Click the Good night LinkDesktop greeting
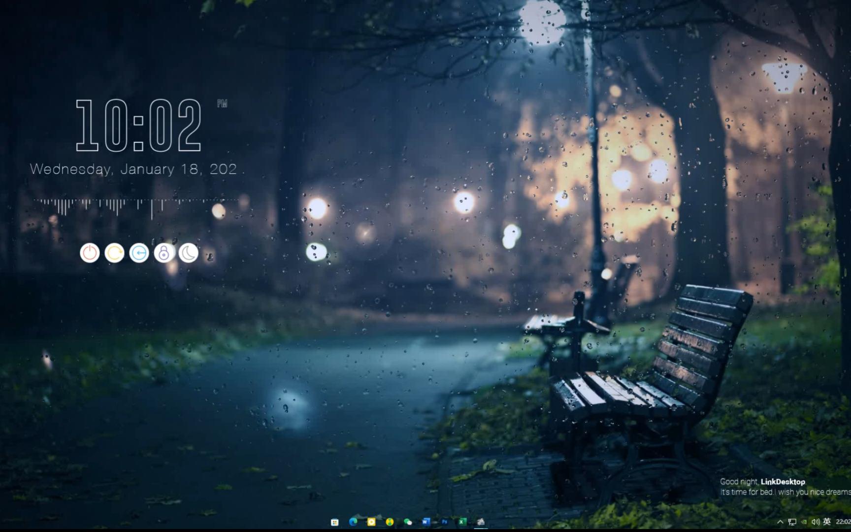This screenshot has width=851, height=532. tap(763, 482)
